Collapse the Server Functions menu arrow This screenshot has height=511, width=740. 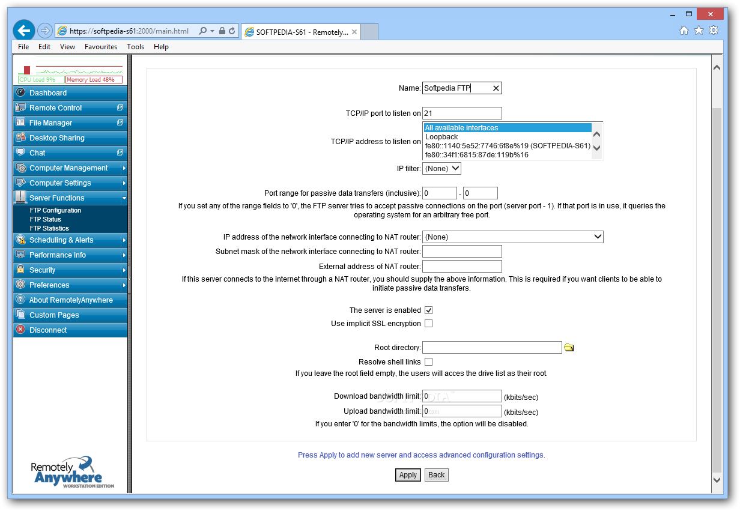point(124,198)
